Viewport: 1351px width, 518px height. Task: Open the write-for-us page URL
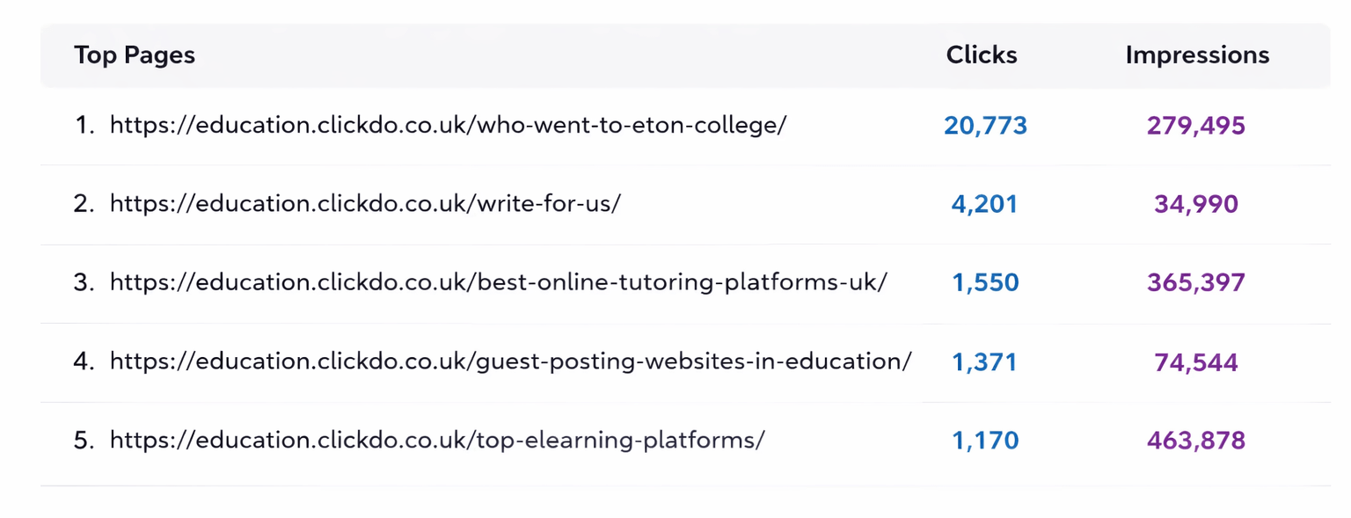point(365,204)
